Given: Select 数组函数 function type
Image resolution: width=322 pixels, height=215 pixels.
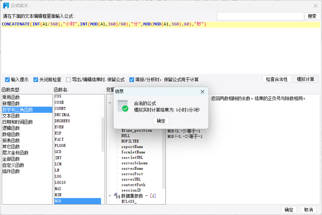Looking at the screenshot, I should tap(27, 134).
